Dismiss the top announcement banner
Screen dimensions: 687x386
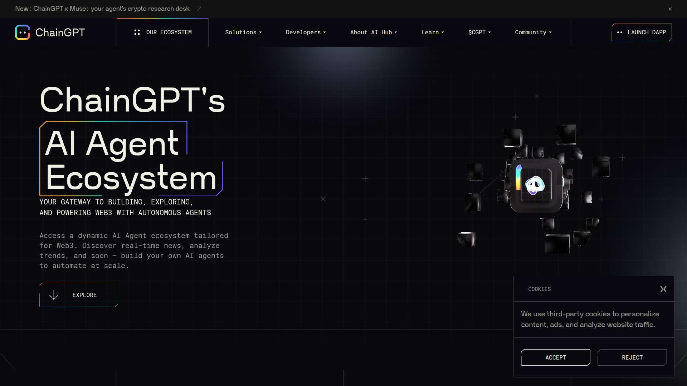[x=670, y=9]
